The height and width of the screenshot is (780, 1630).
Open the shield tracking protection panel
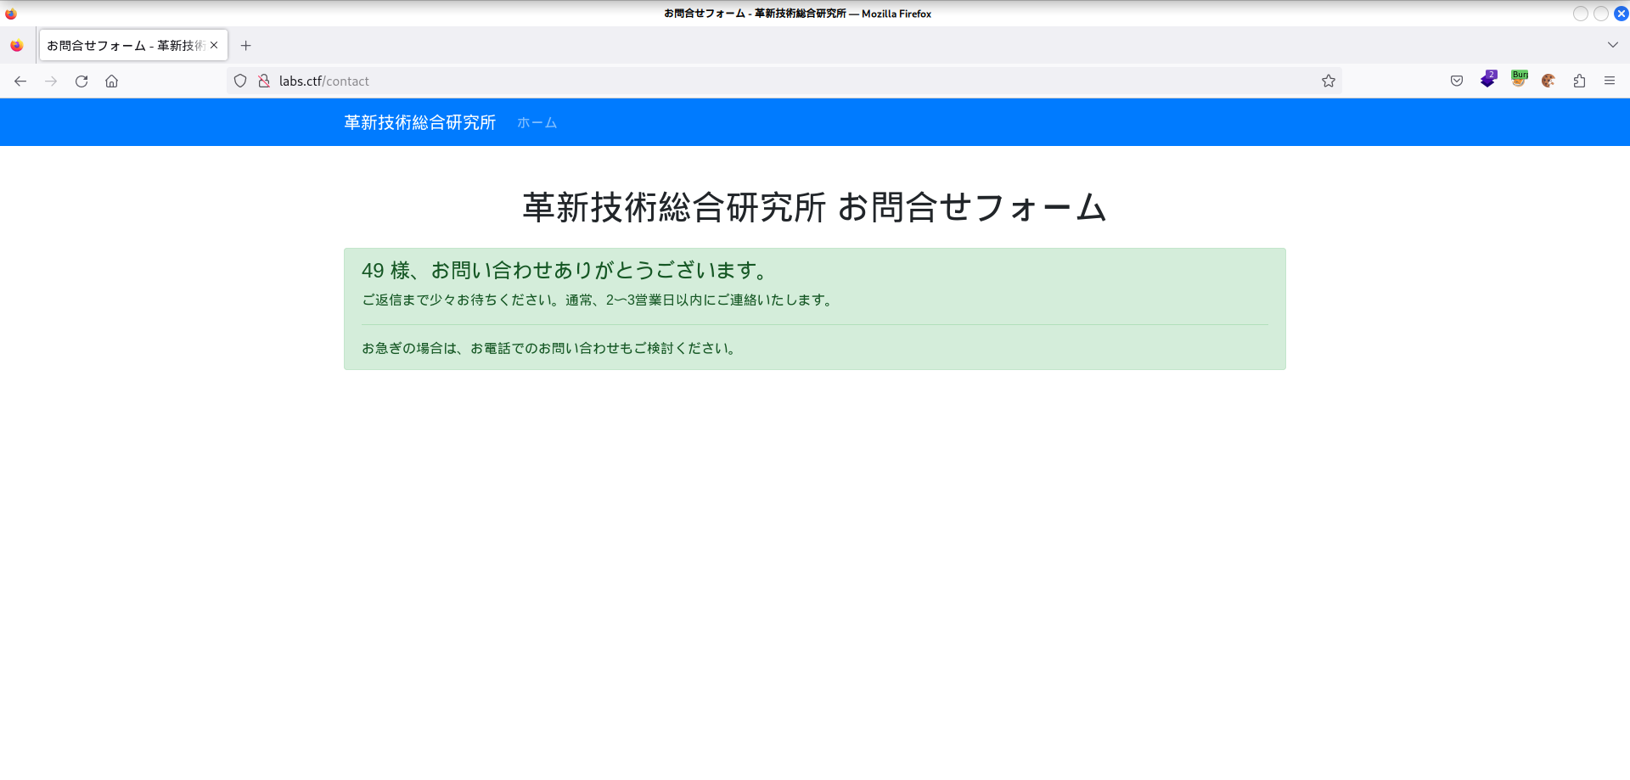coord(240,81)
